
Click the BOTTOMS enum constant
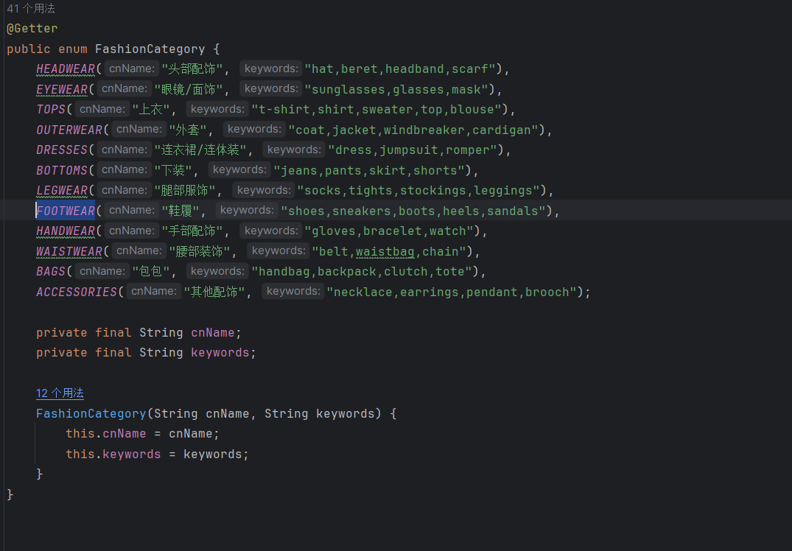click(x=62, y=170)
